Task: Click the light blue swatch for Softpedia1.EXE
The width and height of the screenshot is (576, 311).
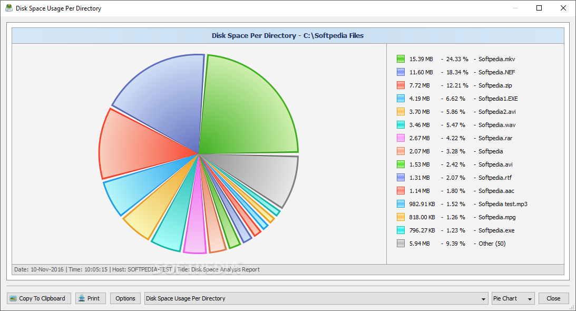Action: 401,99
